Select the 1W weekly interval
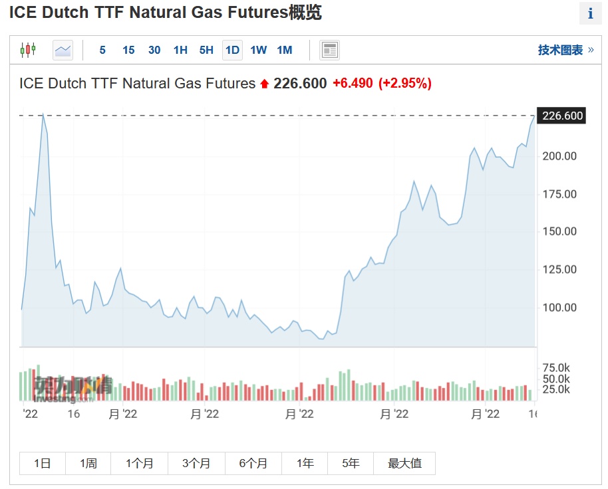The width and height of the screenshot is (608, 489). point(258,50)
